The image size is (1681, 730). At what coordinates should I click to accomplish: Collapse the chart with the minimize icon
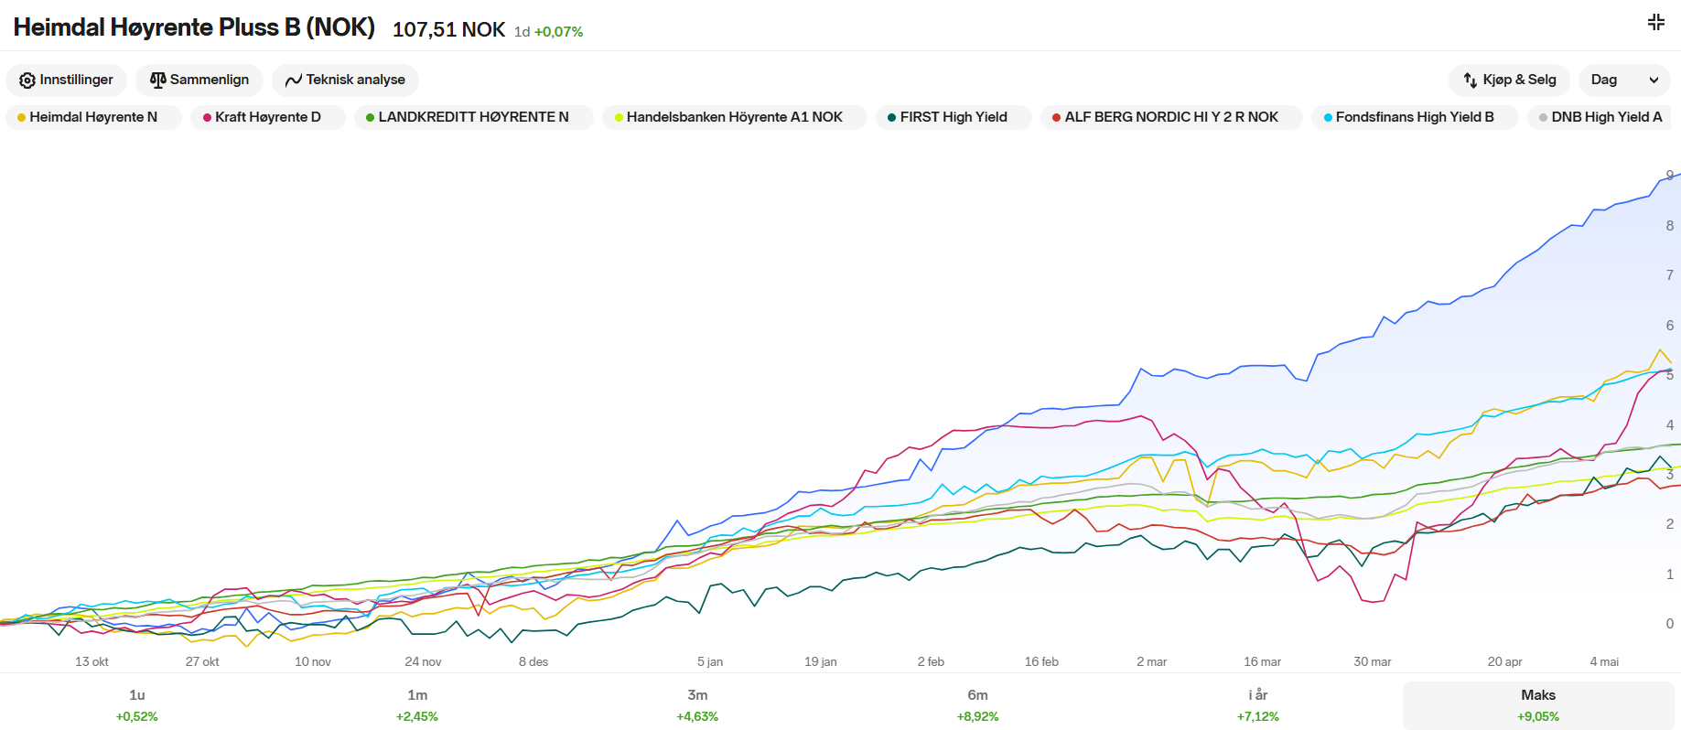(1656, 22)
